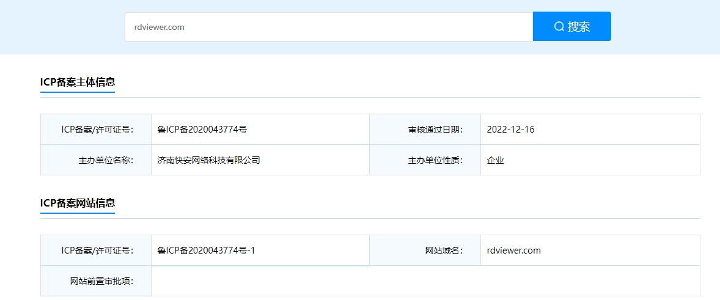Click the magnifier icon in search button

tap(559, 27)
